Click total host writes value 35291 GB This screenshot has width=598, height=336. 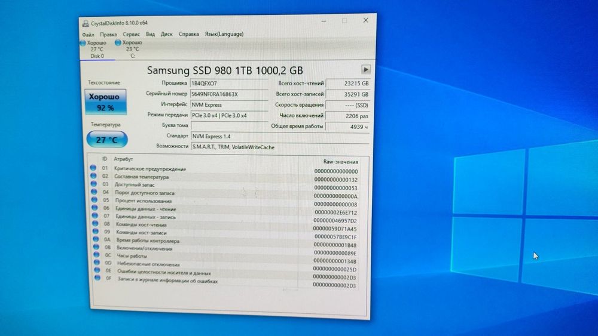[x=348, y=94]
